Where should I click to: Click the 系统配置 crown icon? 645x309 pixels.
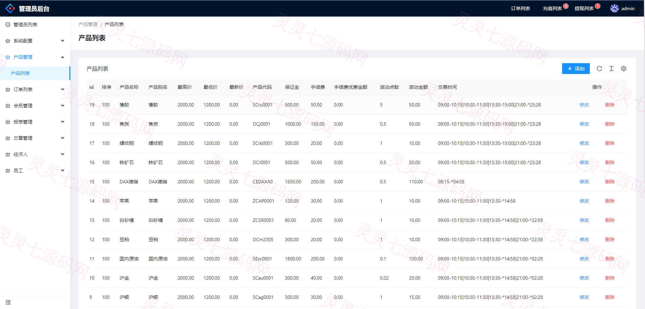(8, 41)
